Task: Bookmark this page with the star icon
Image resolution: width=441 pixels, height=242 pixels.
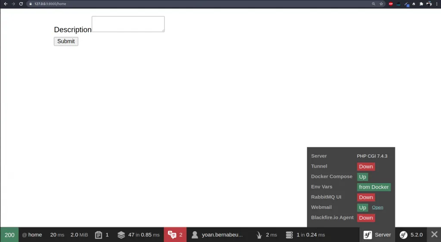Action: pyautogui.click(x=381, y=4)
